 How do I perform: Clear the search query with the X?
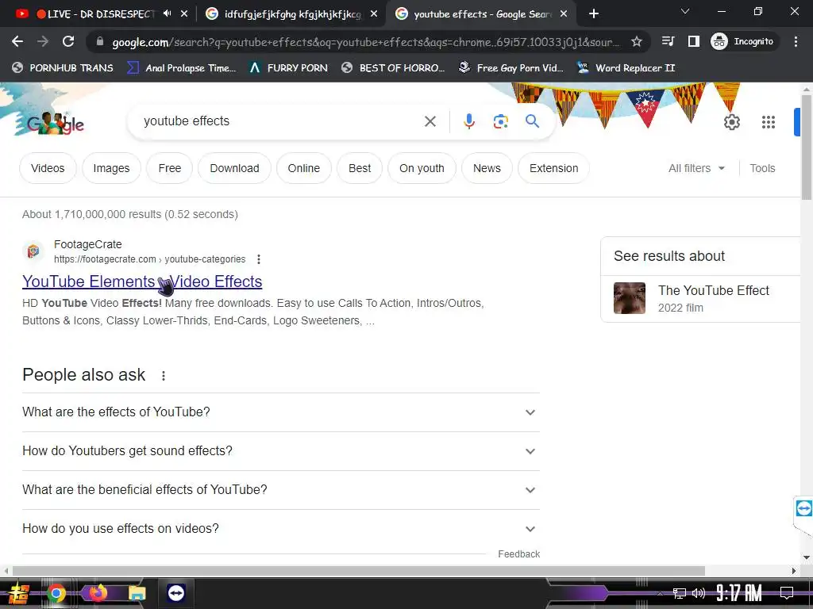coord(430,121)
